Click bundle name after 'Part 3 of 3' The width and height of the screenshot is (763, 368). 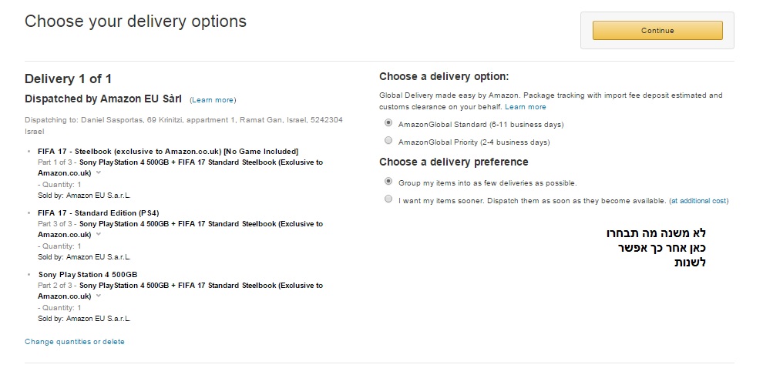coord(200,224)
